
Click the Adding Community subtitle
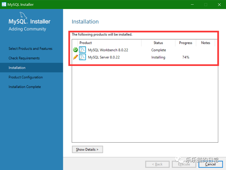(27, 29)
